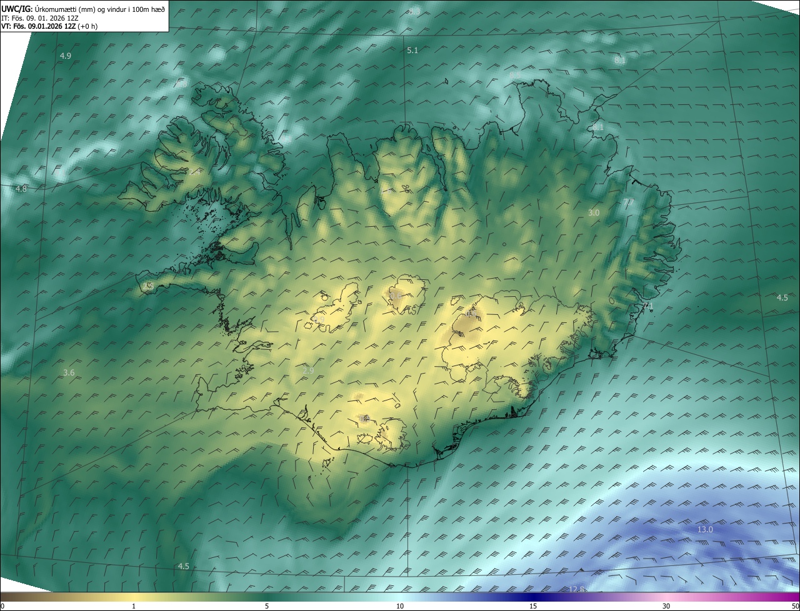Click the initial time line 'IT: Fös. 09. 01. 2026 12Z'

(39, 17)
